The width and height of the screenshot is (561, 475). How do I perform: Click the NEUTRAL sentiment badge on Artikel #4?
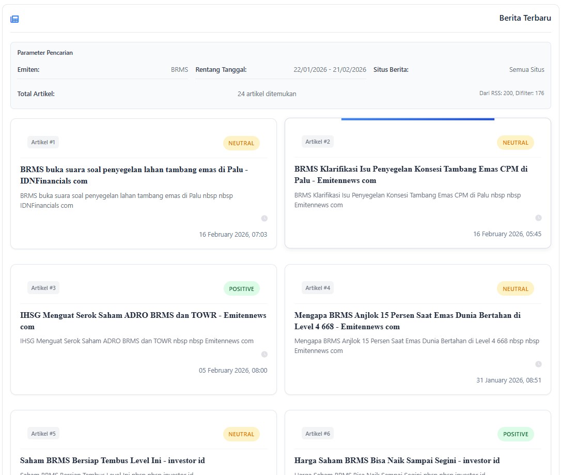(x=515, y=289)
